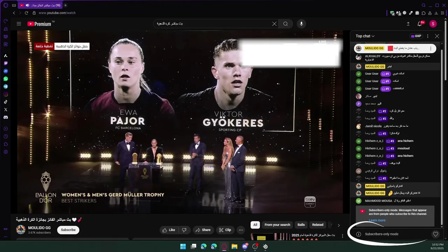Show more filter chips with right arrow
Image resolution: width=448 pixels, height=252 pixels.
(338, 225)
